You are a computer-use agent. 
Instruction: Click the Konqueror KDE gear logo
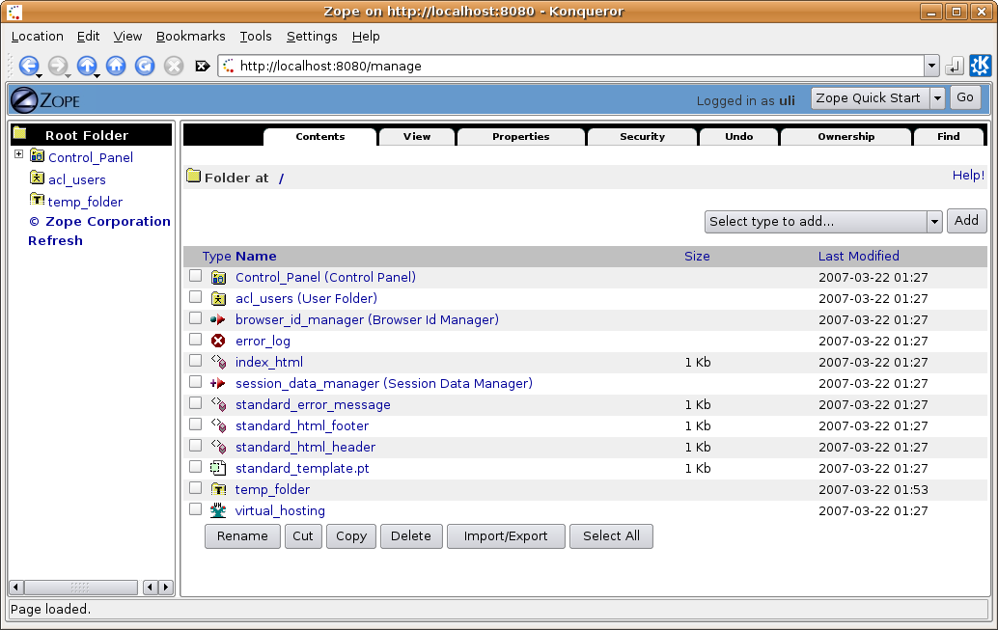tap(980, 66)
